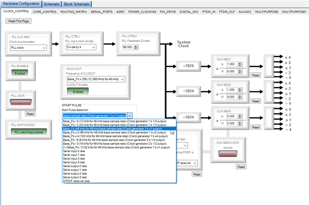
Task: Open the partially hidden receiver dropdown
Action: [187, 163]
